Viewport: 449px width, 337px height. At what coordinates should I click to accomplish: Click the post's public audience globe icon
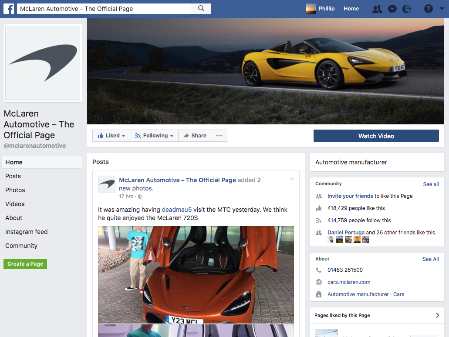140,197
